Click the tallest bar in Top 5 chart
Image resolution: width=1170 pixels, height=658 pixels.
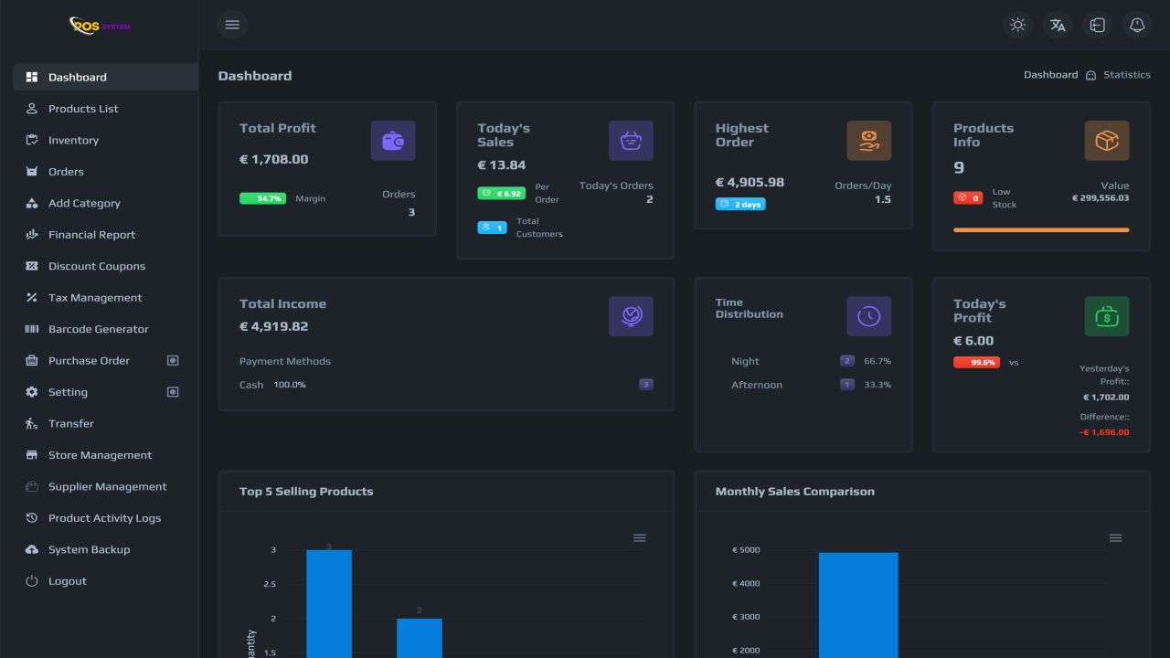click(x=329, y=604)
